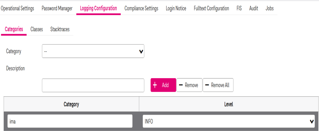
Task: Select the Categories sub-tab
Action: pos(14,29)
